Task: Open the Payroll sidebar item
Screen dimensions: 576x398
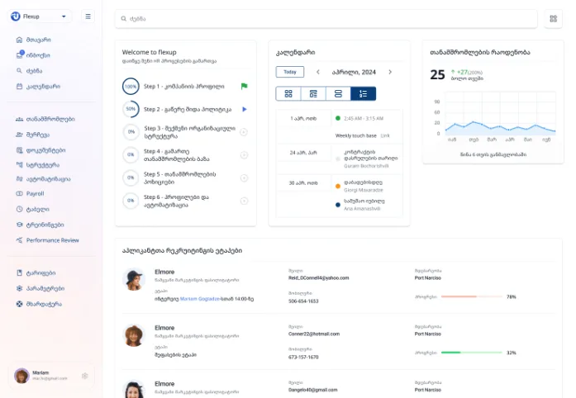Action: point(30,193)
